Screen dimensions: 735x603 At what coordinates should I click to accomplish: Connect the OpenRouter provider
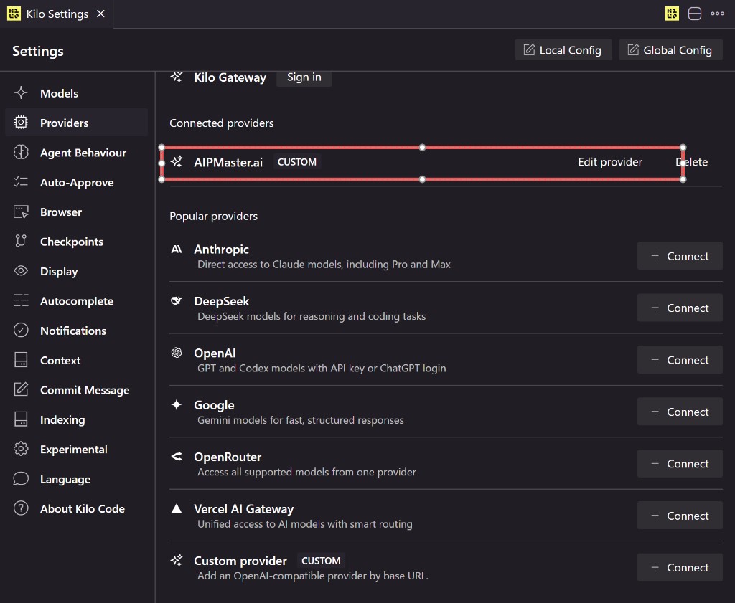click(x=680, y=463)
